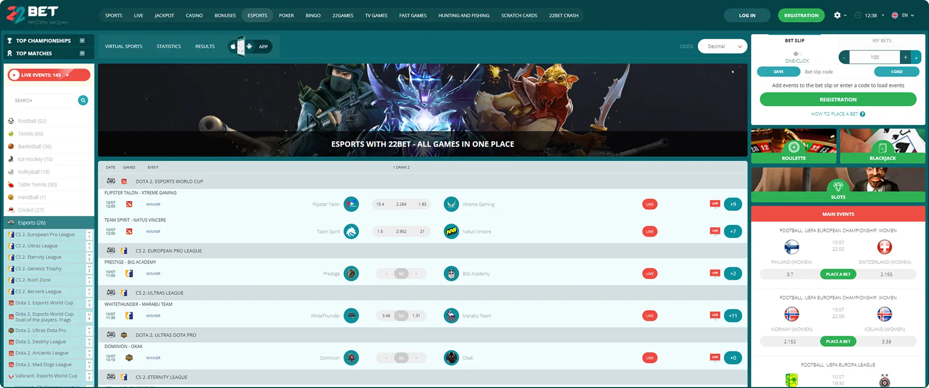The width and height of the screenshot is (929, 388).
Task: Open the Slots game thumbnail
Action: pos(838,185)
